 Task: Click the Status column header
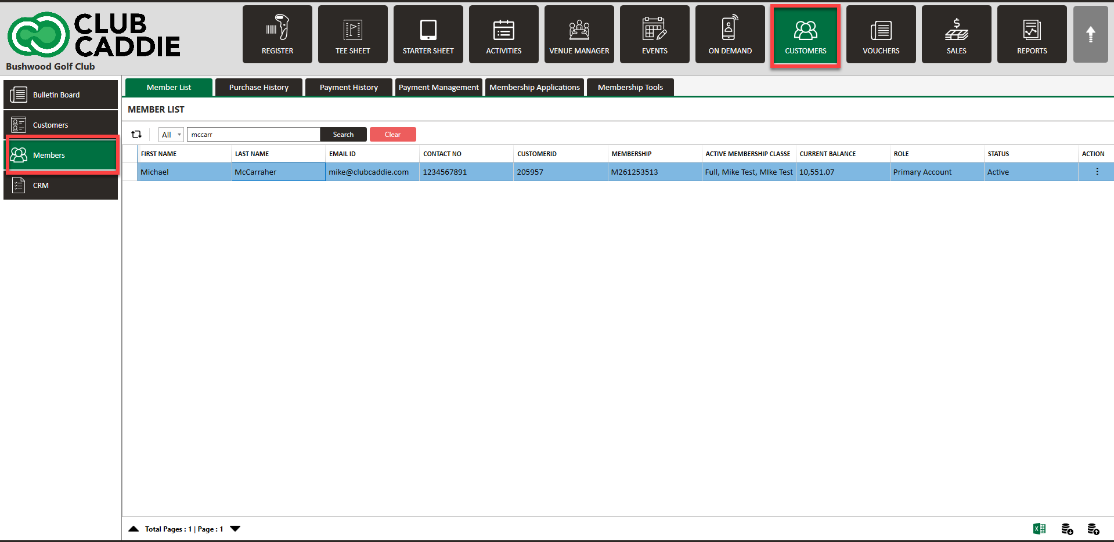pyautogui.click(x=1031, y=154)
